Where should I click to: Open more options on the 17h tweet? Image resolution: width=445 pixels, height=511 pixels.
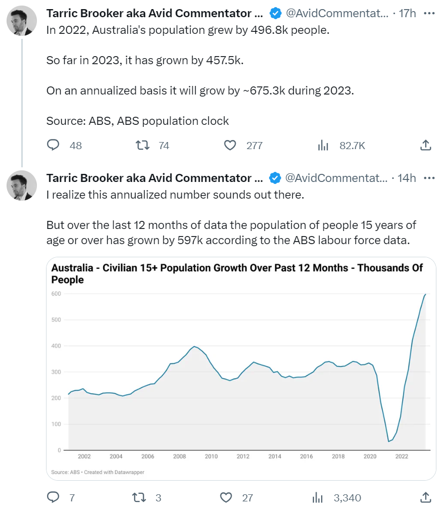(429, 13)
